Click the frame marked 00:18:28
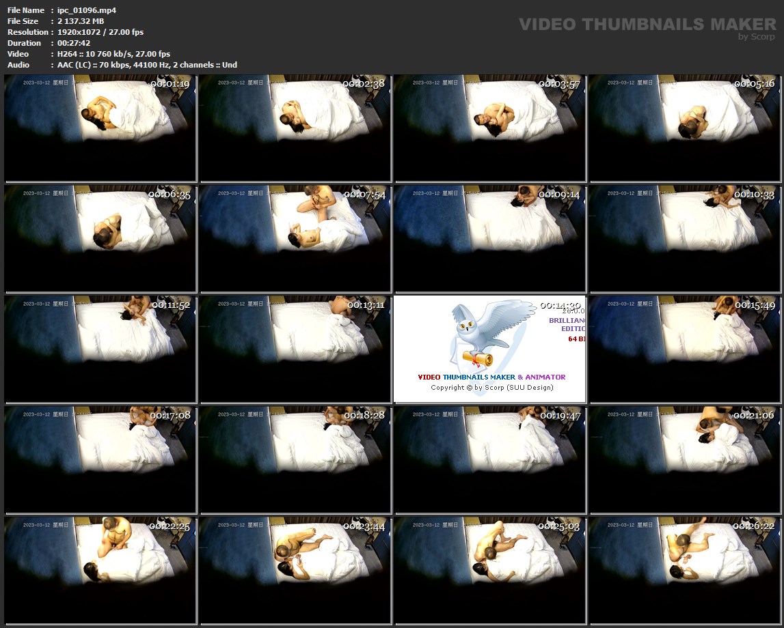This screenshot has width=784, height=628. (295, 459)
